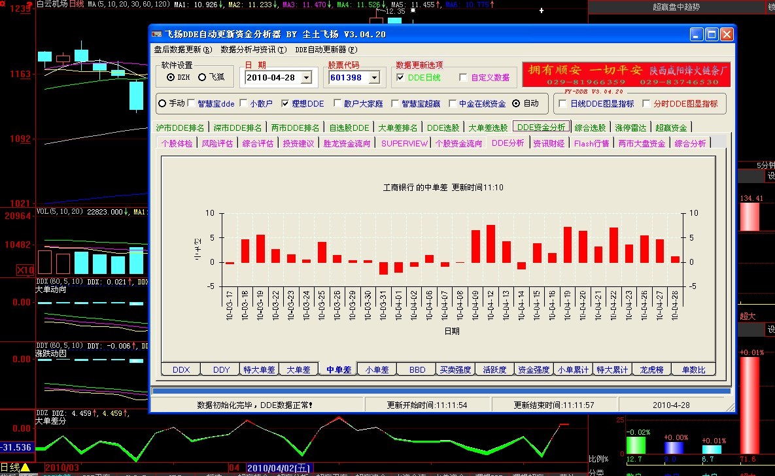Go to the DDE选股 tab
Viewport: 775px width, 476px height.
click(x=443, y=127)
